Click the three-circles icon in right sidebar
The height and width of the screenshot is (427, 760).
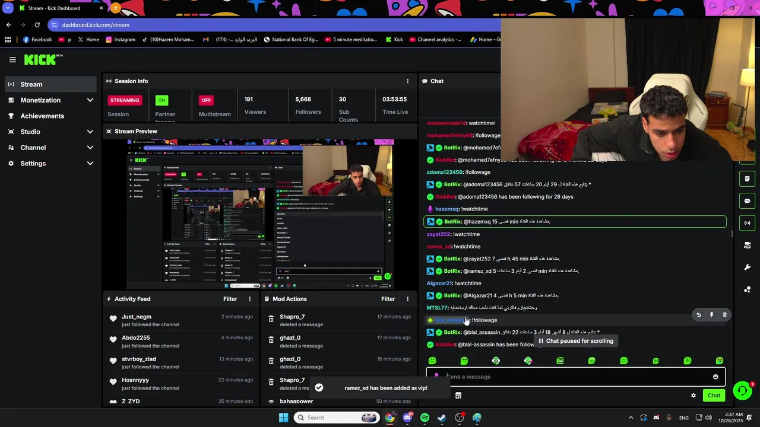tap(747, 289)
